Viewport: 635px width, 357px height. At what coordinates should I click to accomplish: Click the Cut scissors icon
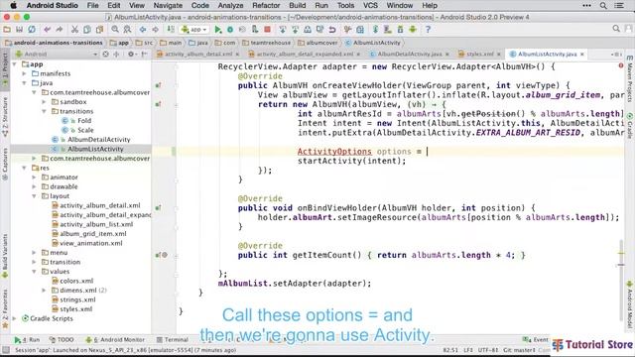[x=74, y=30]
